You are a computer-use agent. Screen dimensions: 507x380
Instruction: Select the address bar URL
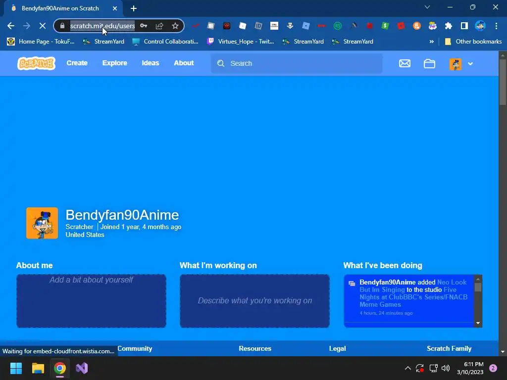tap(102, 26)
